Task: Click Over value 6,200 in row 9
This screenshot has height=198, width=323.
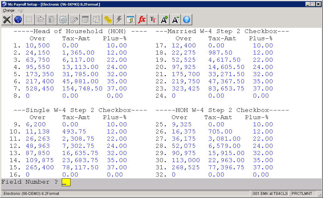Action: (36, 124)
